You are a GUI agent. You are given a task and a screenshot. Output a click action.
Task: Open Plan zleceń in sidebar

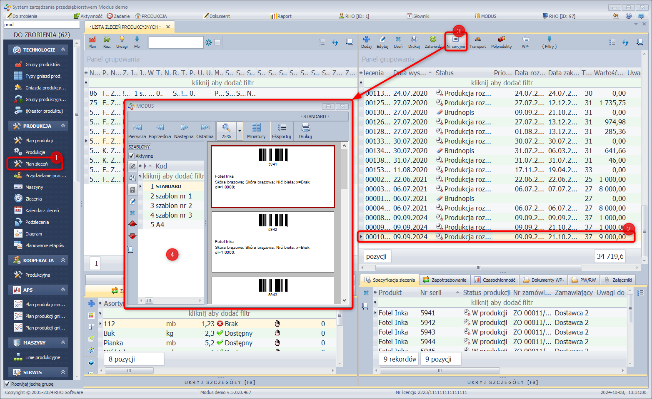pos(36,164)
